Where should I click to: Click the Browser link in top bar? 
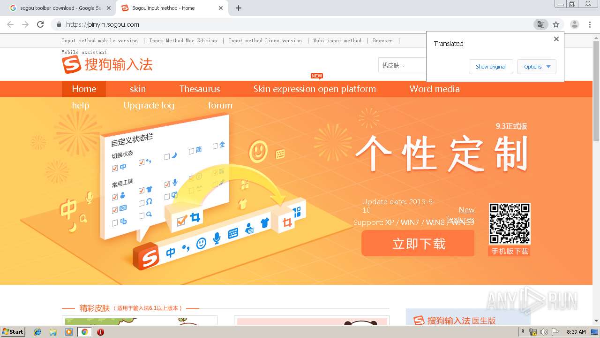[382, 40]
